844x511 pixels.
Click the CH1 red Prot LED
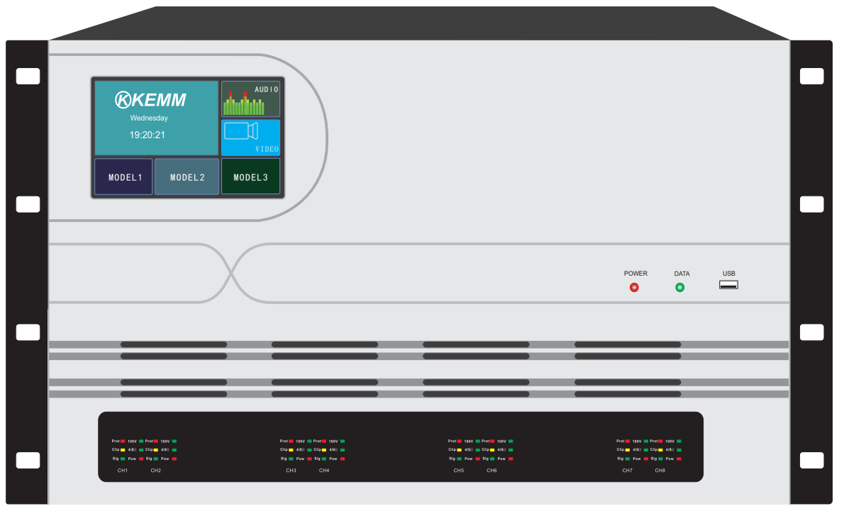point(123,441)
